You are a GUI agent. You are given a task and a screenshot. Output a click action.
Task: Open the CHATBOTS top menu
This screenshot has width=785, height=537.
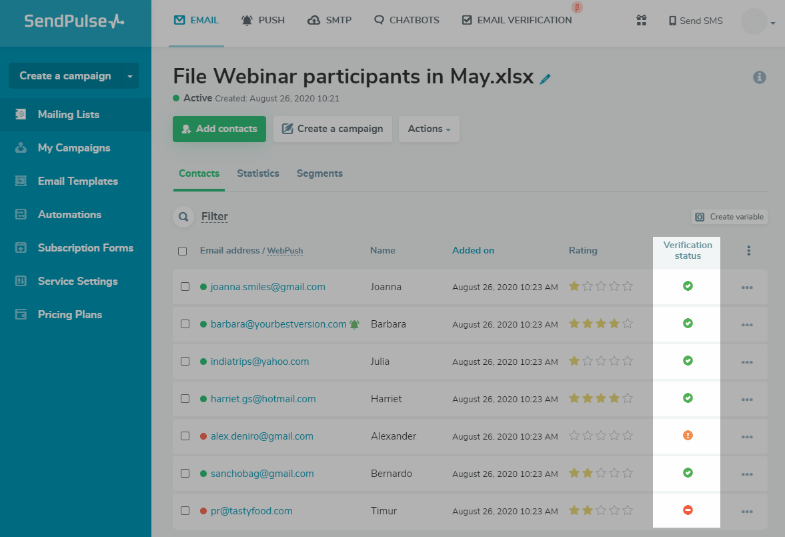tap(407, 20)
